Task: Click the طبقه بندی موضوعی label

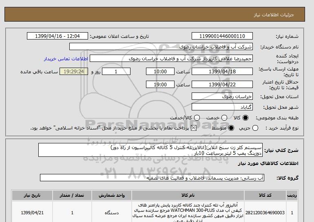Action: (277, 118)
